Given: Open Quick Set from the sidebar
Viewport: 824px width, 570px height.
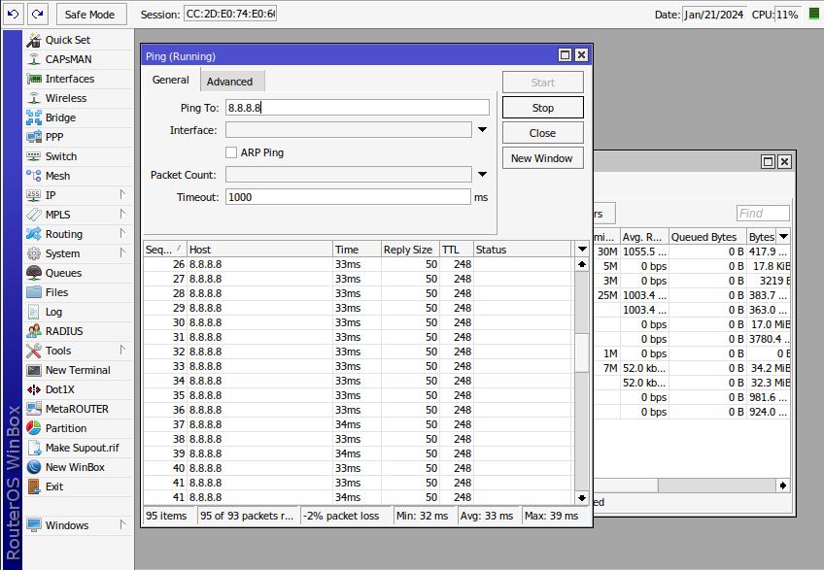Looking at the screenshot, I should click(67, 40).
